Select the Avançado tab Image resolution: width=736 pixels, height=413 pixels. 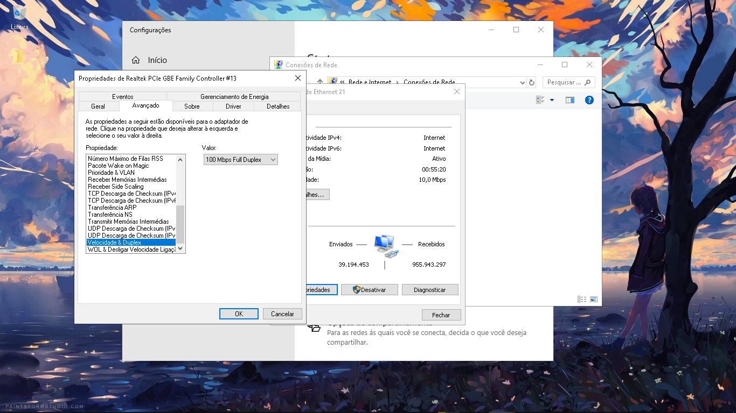pyautogui.click(x=145, y=106)
